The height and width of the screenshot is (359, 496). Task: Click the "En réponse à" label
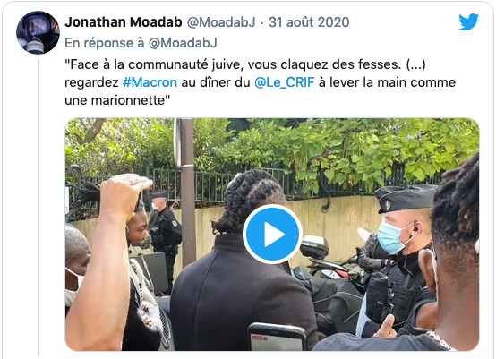105,43
